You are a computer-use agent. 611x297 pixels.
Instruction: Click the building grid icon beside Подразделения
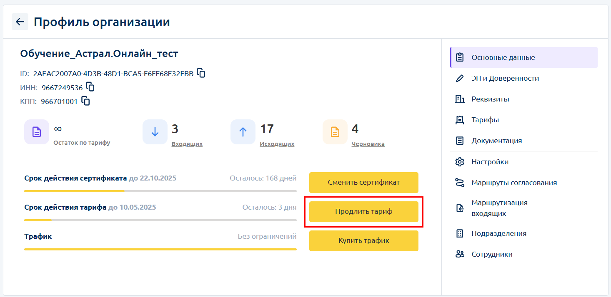460,233
